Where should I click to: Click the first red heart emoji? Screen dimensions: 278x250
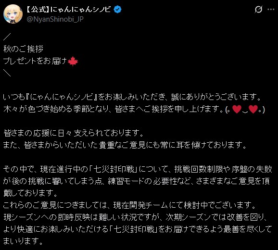(x=237, y=109)
